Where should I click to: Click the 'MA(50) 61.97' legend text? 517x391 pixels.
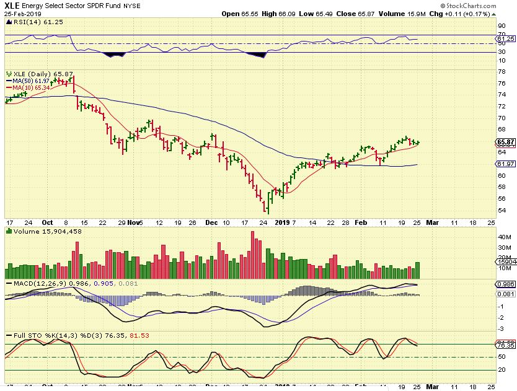(31, 81)
